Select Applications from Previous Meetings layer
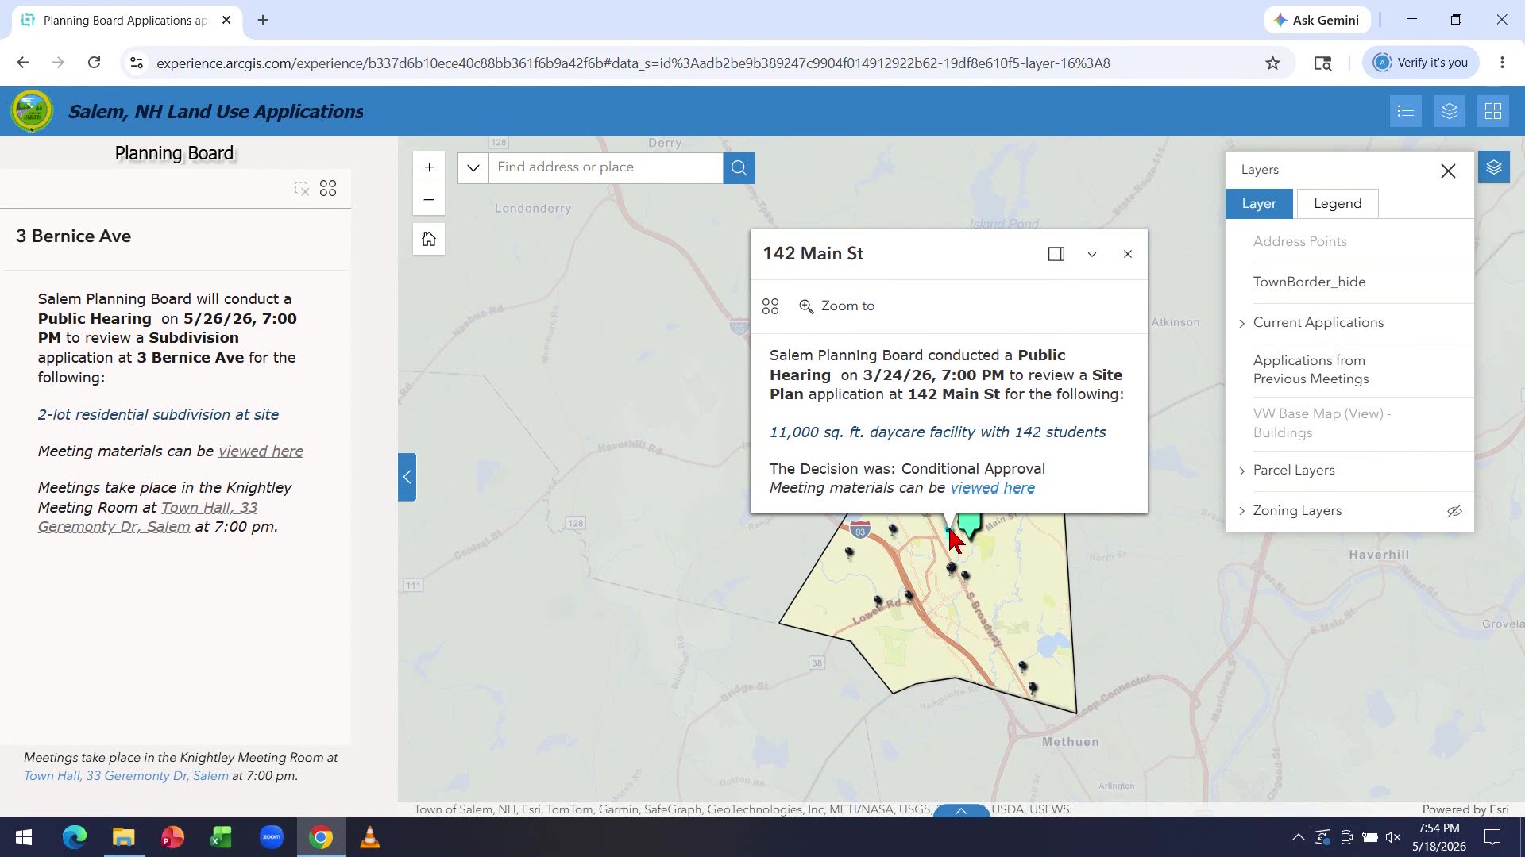The width and height of the screenshot is (1525, 857). tap(1311, 370)
